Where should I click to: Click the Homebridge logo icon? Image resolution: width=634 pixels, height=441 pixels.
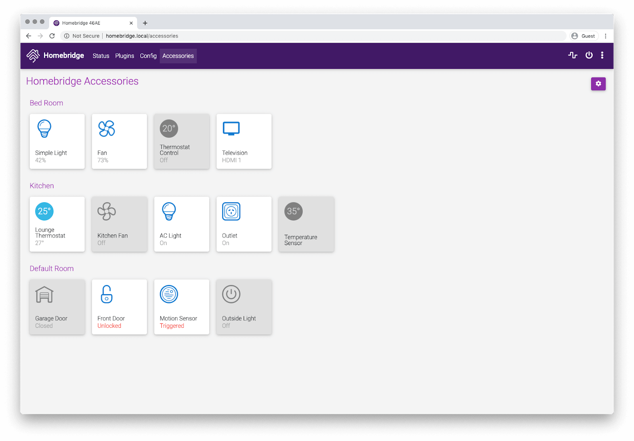(33, 56)
